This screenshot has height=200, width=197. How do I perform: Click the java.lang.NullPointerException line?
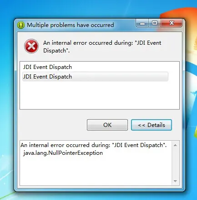tap(63, 153)
